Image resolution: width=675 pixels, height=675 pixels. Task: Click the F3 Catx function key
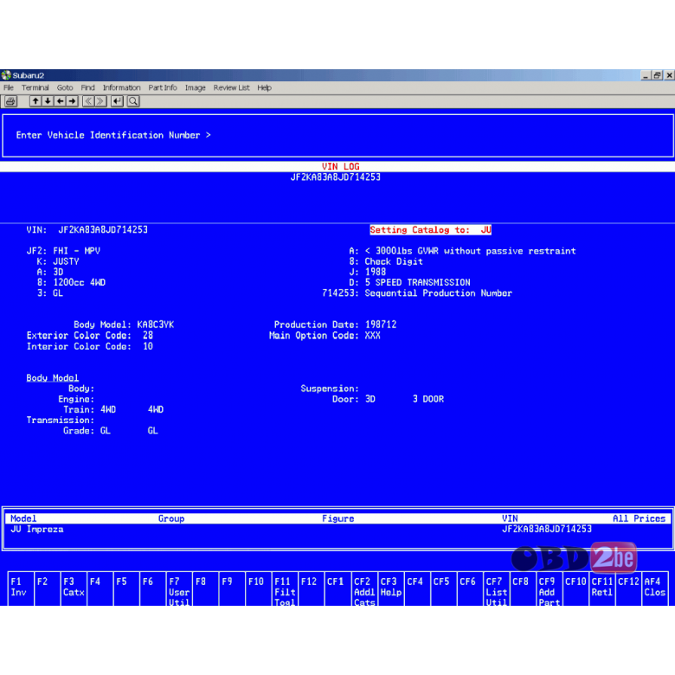[74, 588]
